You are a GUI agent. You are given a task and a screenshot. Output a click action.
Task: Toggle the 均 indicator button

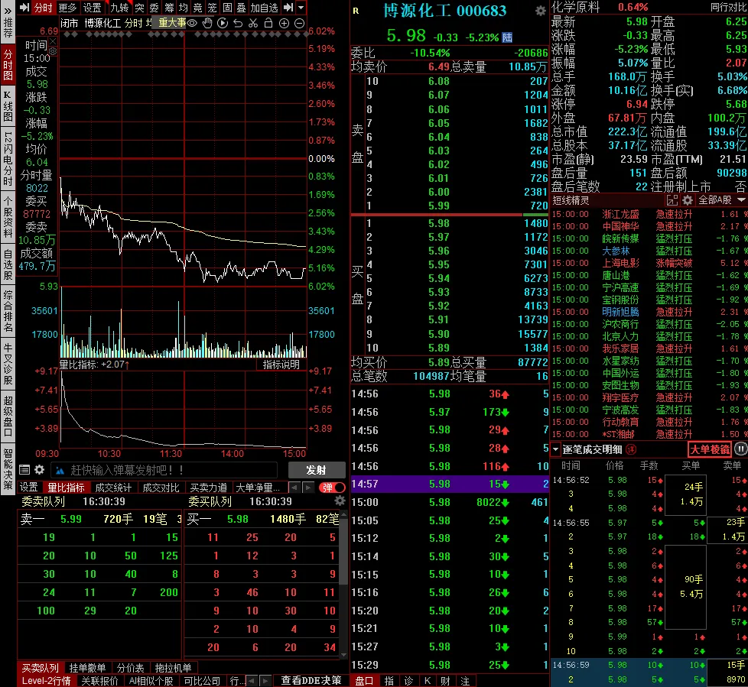coord(184,8)
